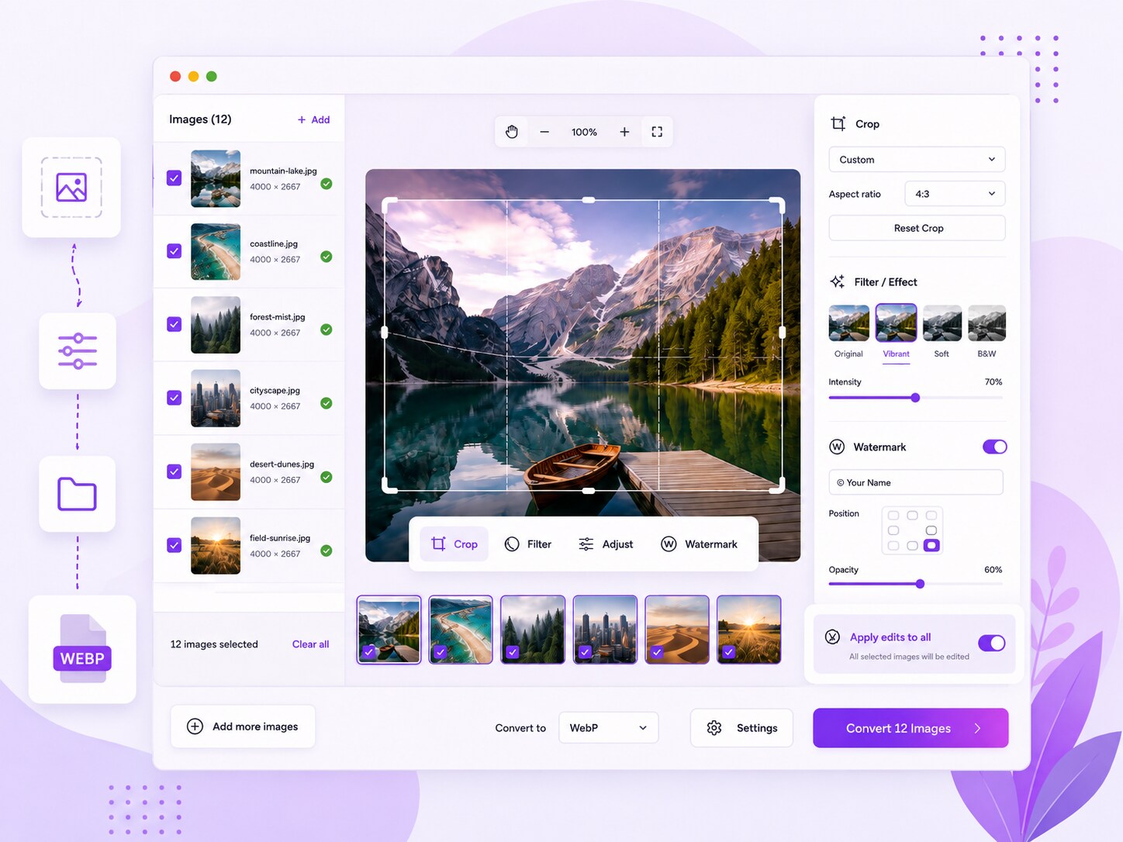The width and height of the screenshot is (1123, 842).
Task: Expand the 4:3 aspect ratio dropdown
Action: tap(955, 194)
